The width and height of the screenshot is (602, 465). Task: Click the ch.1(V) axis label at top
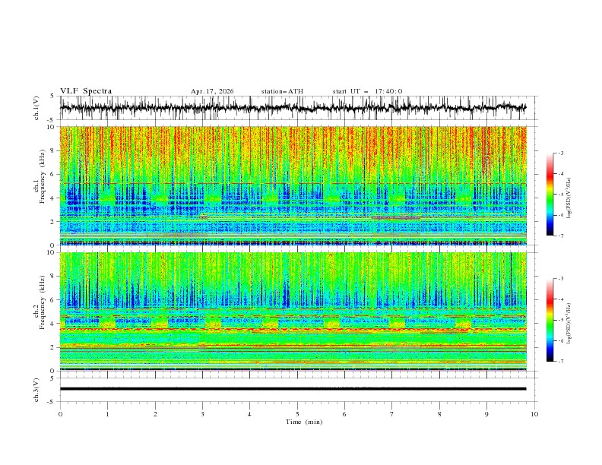(x=36, y=108)
